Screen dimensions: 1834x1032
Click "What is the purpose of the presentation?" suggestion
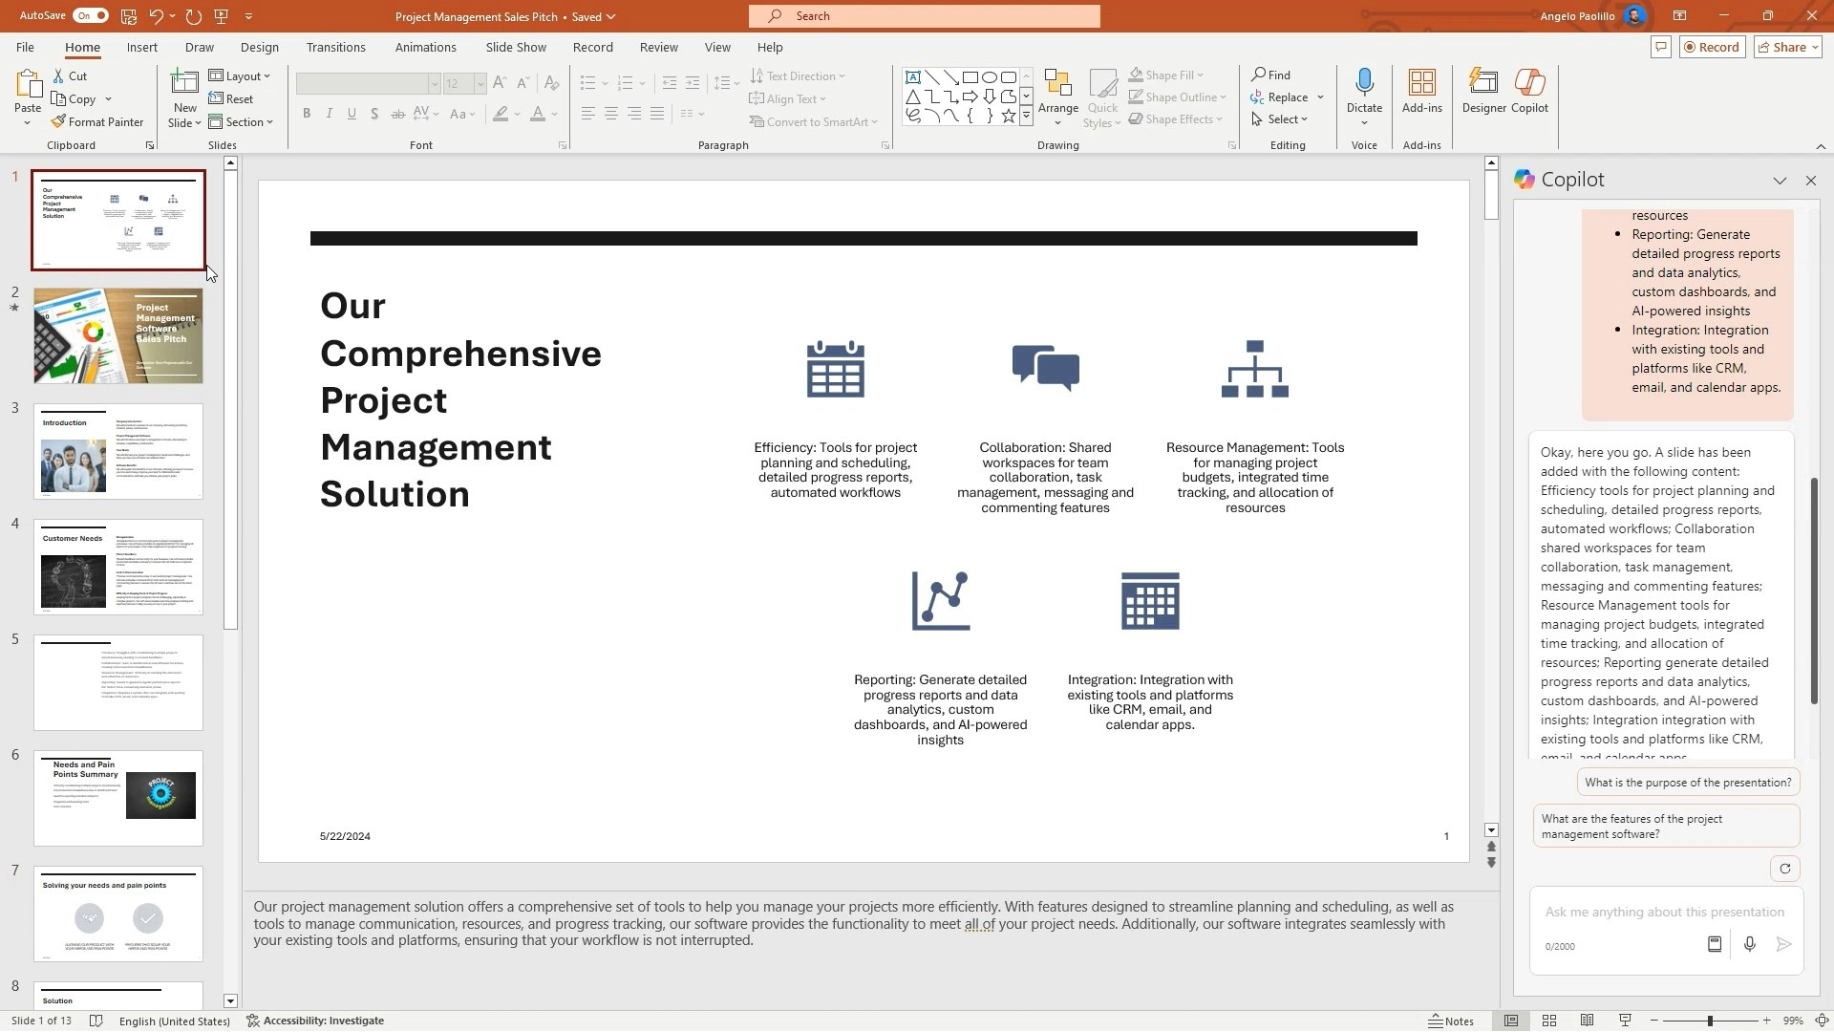pyautogui.click(x=1688, y=783)
